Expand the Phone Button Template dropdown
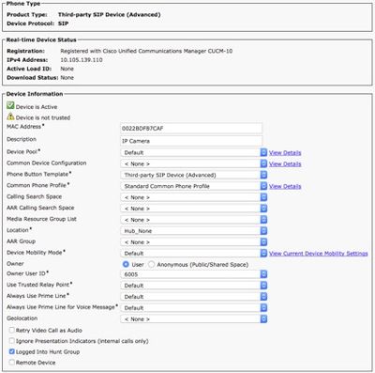Screen dimensions: 375x373 point(194,175)
